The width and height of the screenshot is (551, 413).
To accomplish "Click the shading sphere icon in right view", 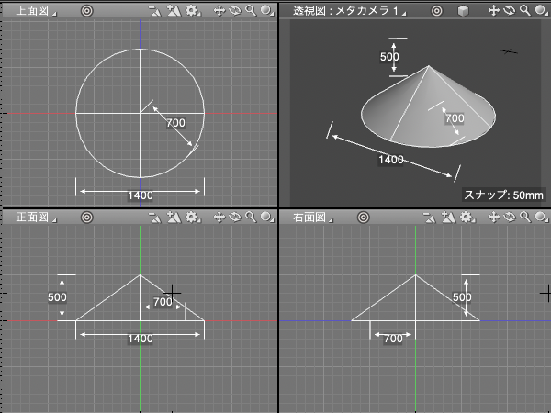I will tap(541, 218).
